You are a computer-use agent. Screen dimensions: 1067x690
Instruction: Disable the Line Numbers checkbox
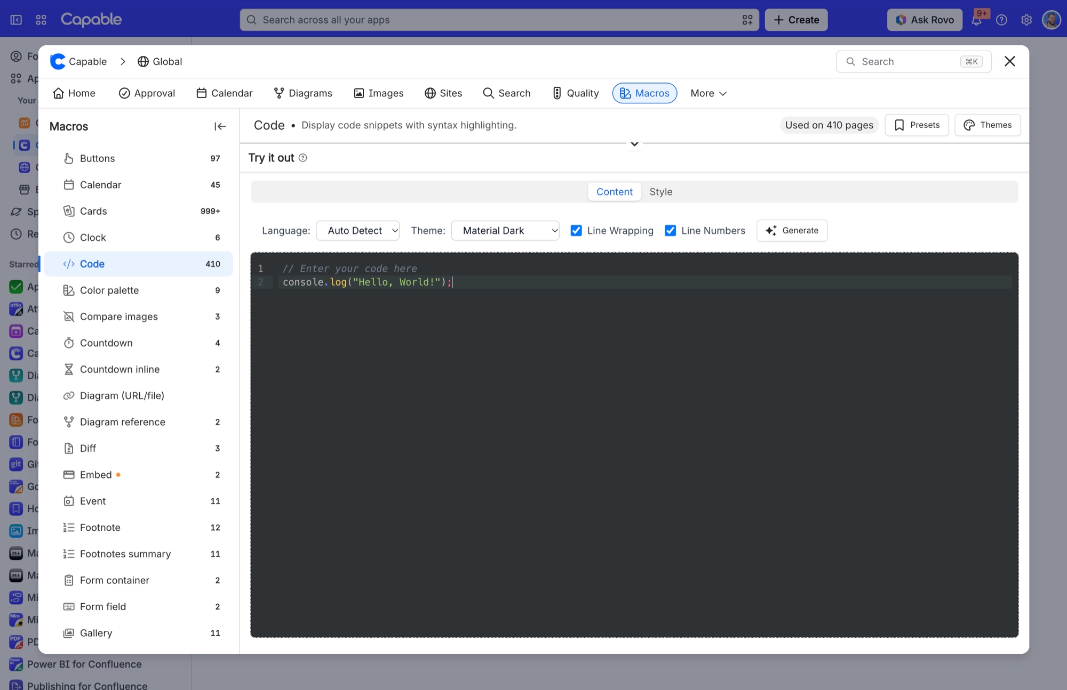[x=670, y=231]
